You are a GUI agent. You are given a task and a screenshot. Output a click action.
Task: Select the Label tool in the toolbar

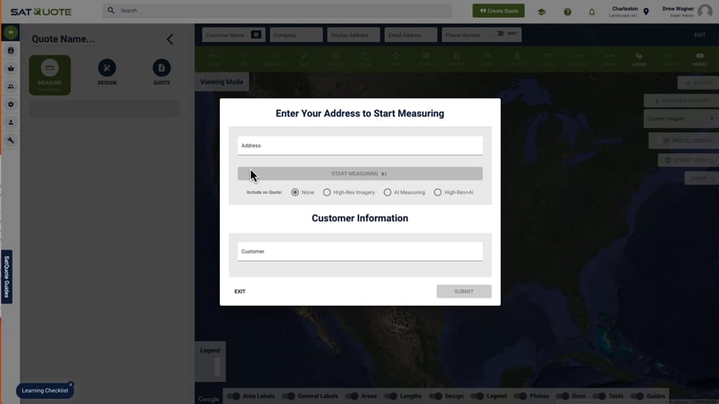[x=639, y=59]
